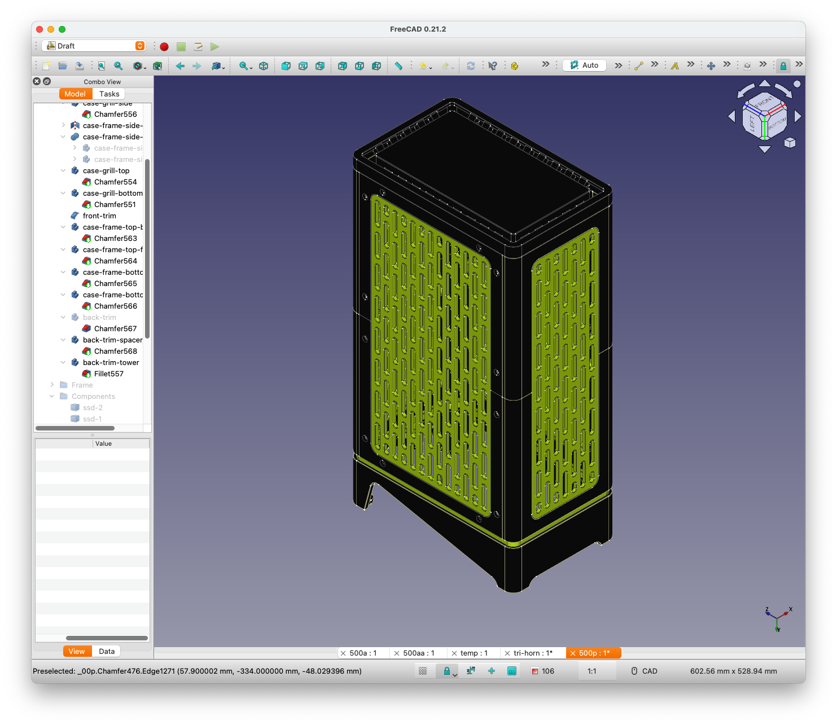Select the front-trim tree item

[x=99, y=216]
